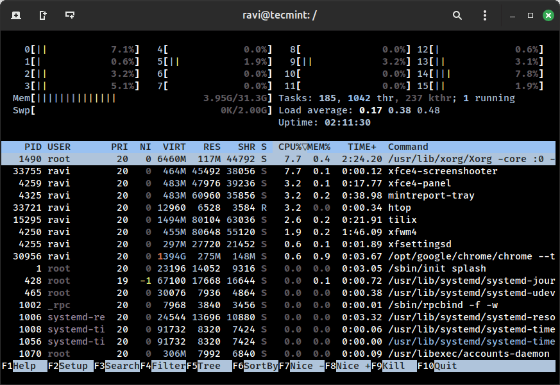Image resolution: width=560 pixels, height=385 pixels.
Task: Sort by the CPU% column header
Action: click(x=290, y=147)
